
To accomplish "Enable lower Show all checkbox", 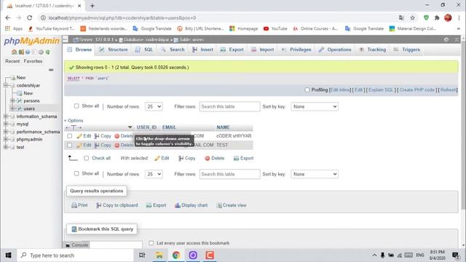I will [x=76, y=173].
